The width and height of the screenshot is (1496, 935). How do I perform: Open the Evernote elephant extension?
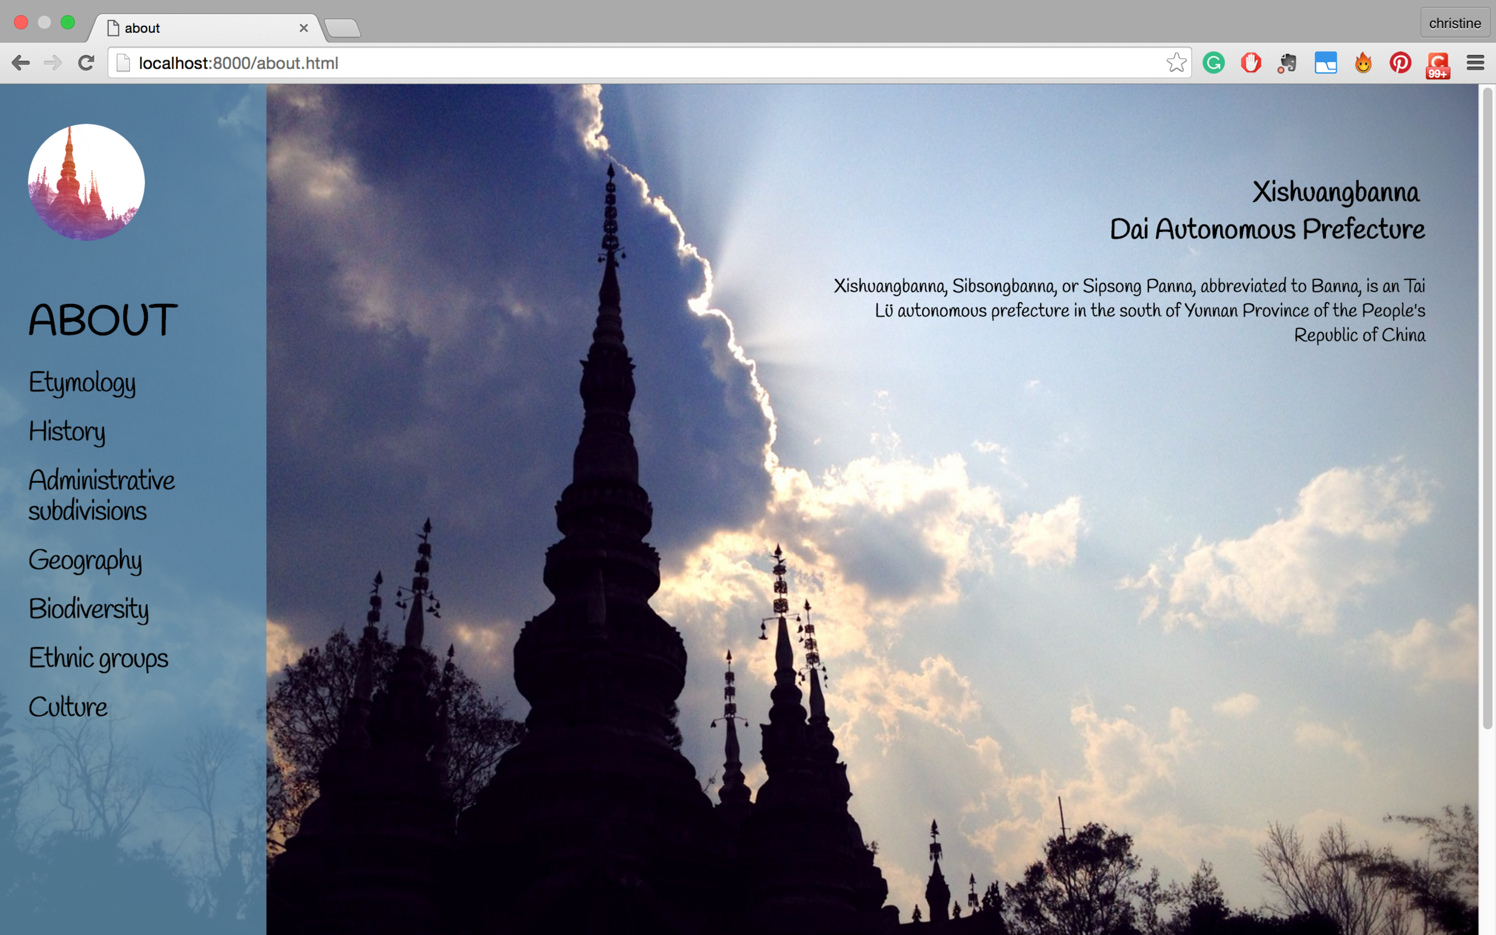point(1288,63)
